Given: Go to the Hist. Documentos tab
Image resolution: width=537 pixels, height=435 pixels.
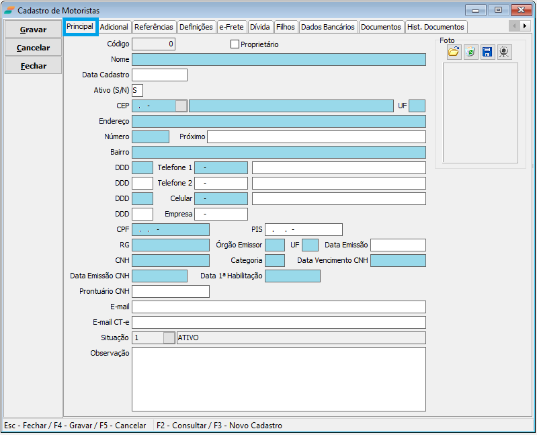Looking at the screenshot, I should pos(436,27).
